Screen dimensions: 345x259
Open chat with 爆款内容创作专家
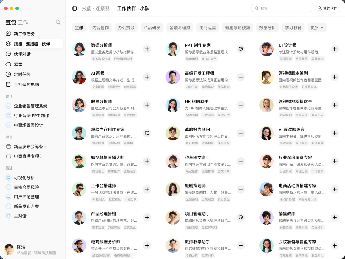click(x=147, y=133)
